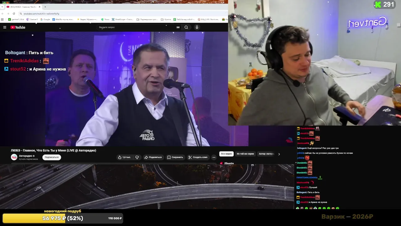Share the video via 'Поделиться'

click(x=153, y=157)
